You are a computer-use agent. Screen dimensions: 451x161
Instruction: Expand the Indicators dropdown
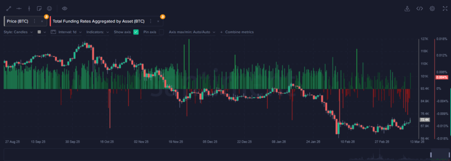(x=97, y=32)
